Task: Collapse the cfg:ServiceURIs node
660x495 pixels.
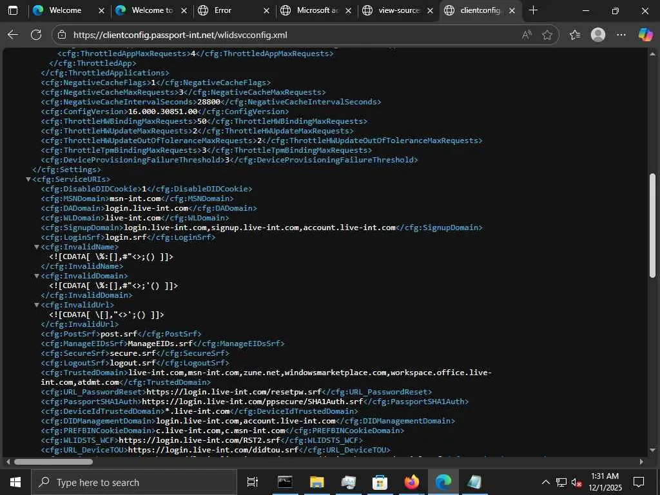Action: pyautogui.click(x=28, y=179)
